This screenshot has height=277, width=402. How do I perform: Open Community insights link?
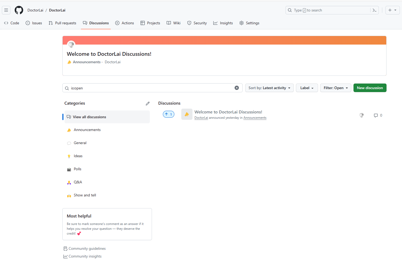(82, 256)
